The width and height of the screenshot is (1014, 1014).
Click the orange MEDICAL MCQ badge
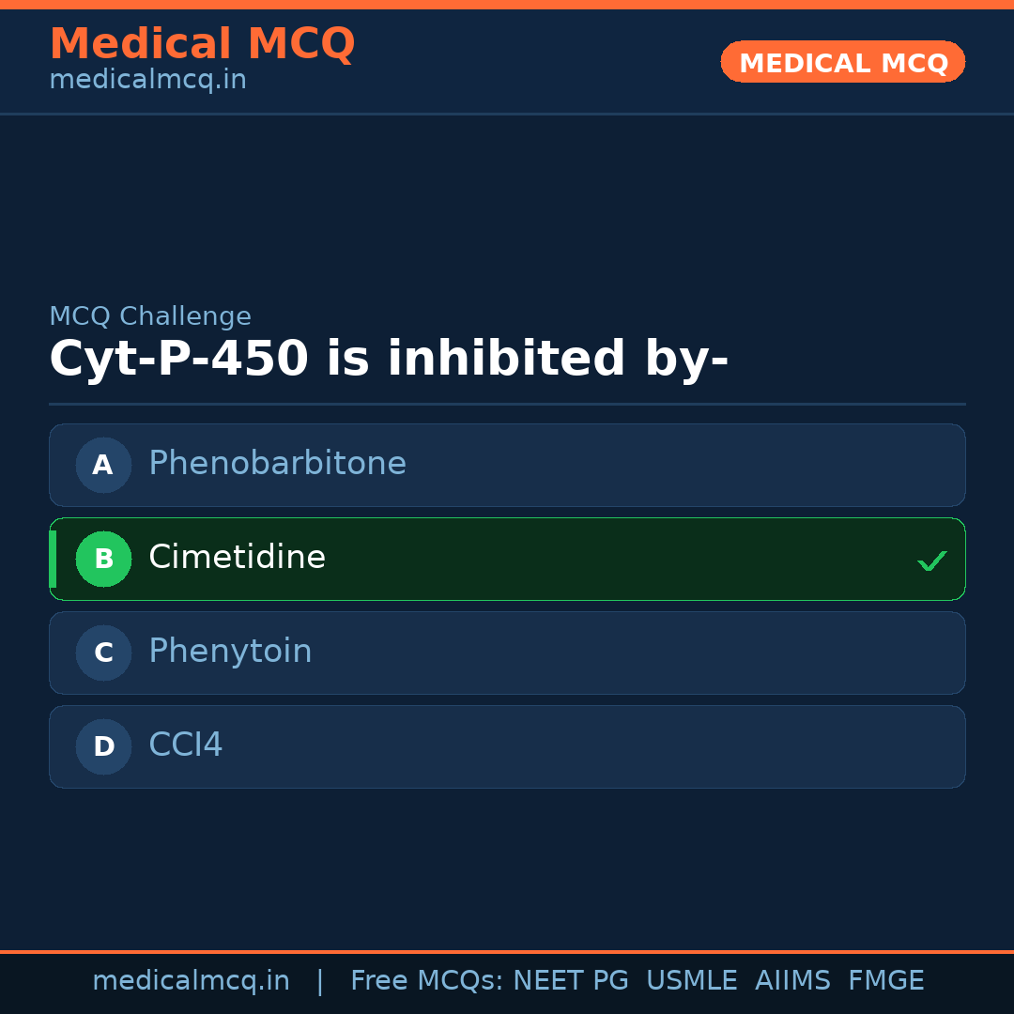click(842, 62)
